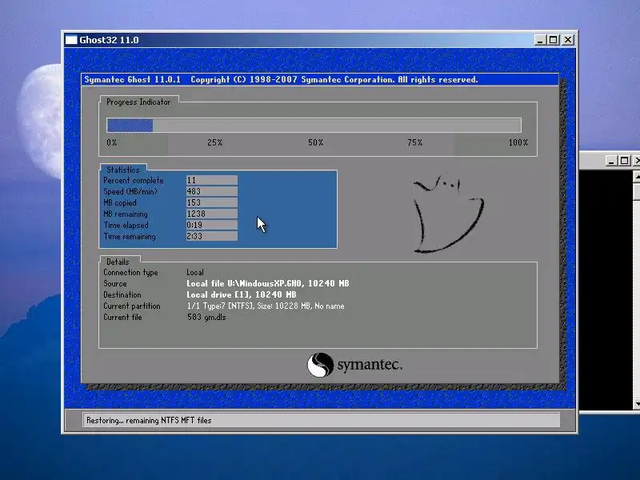Minimize the black background window
640x480 pixels.
[x=610, y=161]
